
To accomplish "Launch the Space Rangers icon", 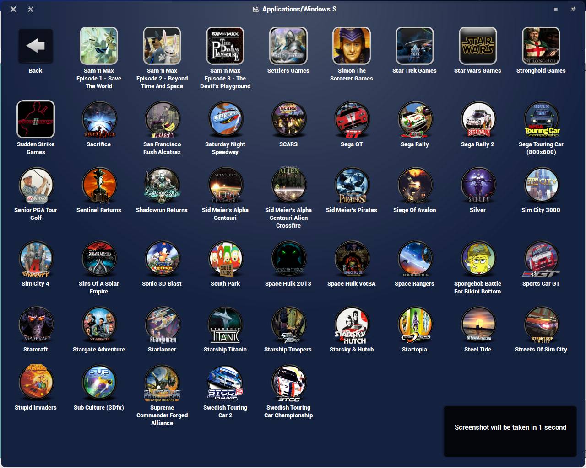I will click(x=415, y=259).
